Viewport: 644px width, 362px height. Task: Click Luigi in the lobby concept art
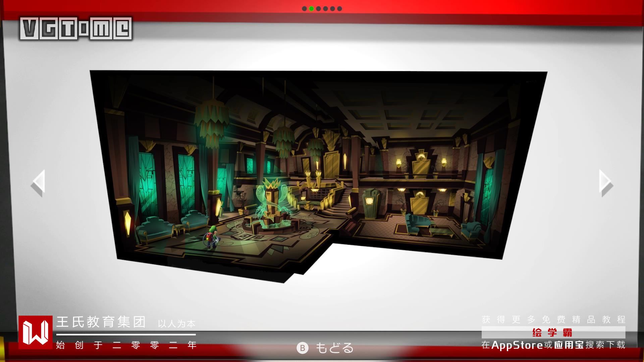pos(213,236)
